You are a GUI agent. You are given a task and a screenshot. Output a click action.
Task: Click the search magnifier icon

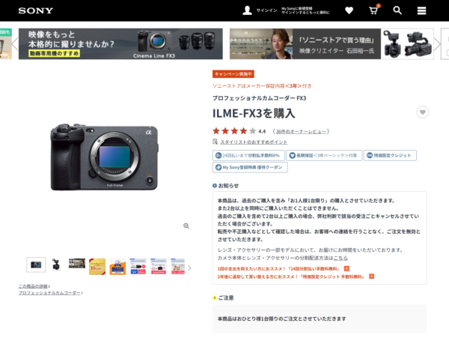[x=397, y=10]
